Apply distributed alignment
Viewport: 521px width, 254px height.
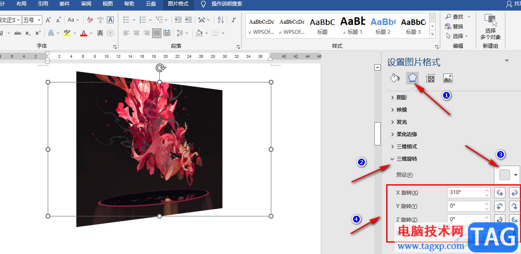[167, 33]
